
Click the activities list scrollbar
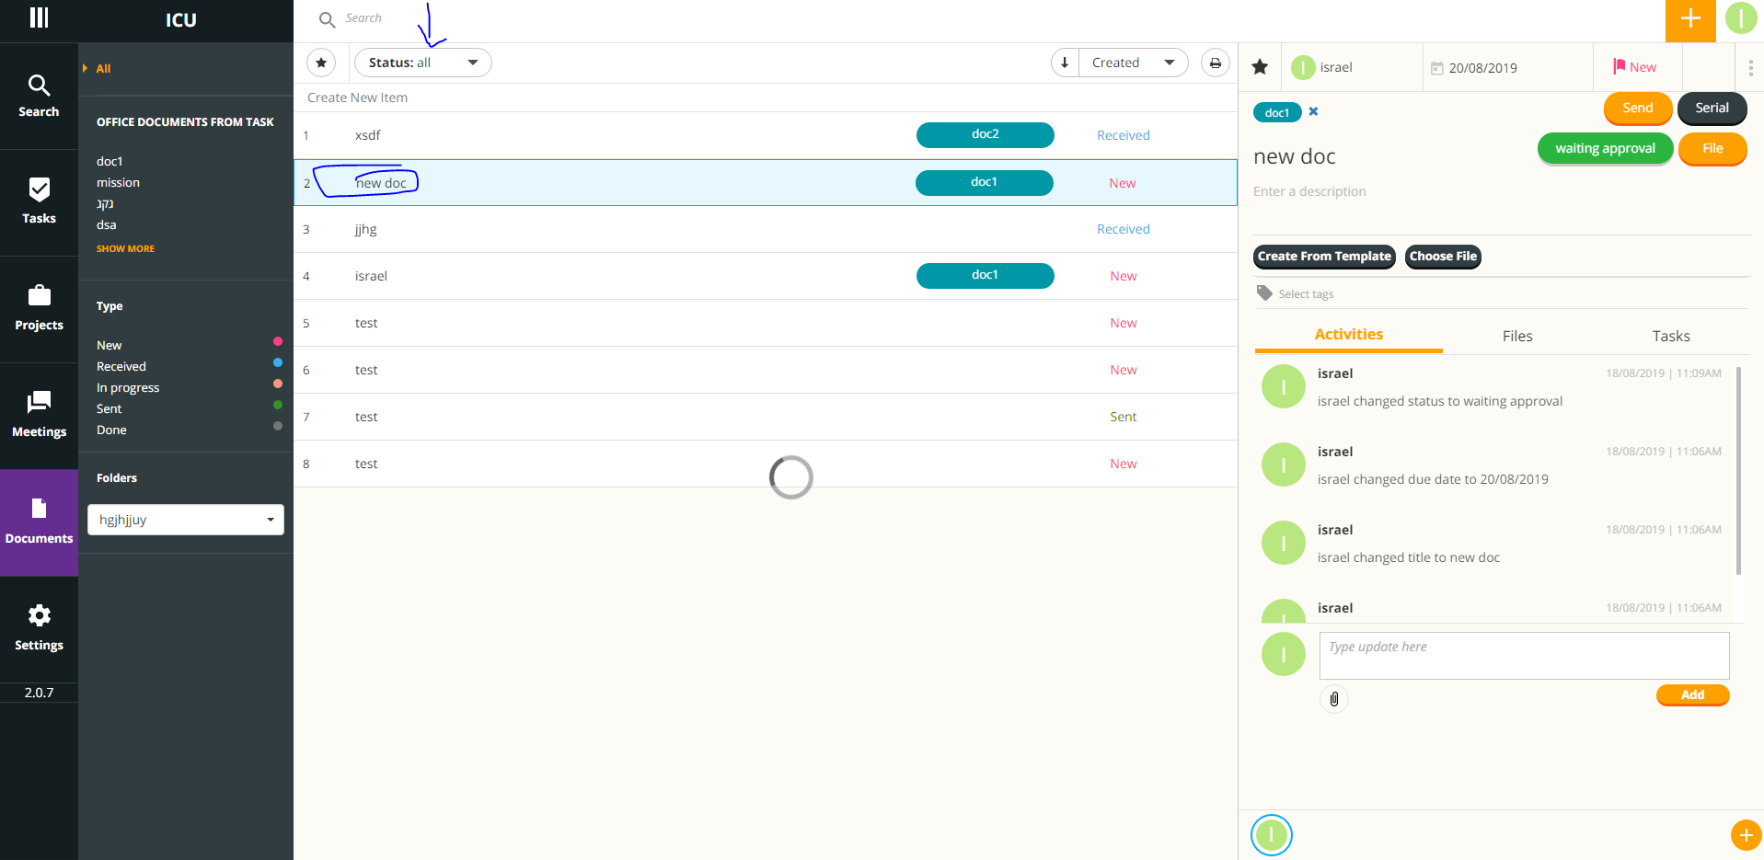tap(1738, 471)
